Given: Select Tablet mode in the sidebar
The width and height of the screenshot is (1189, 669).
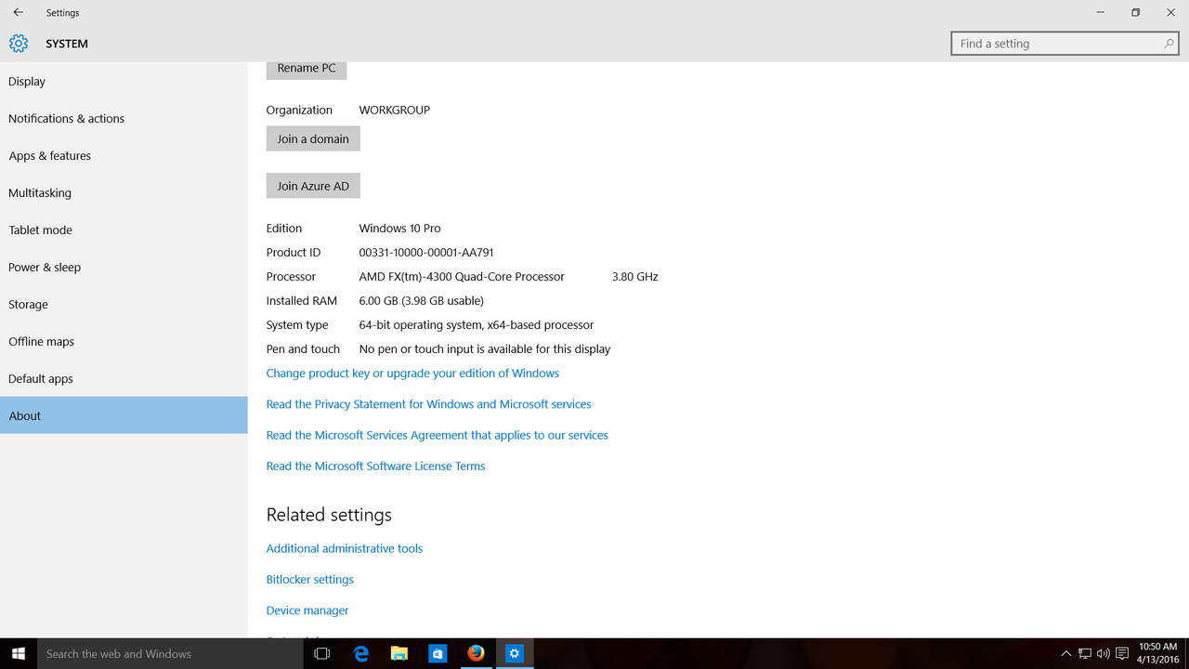Looking at the screenshot, I should click(124, 230).
